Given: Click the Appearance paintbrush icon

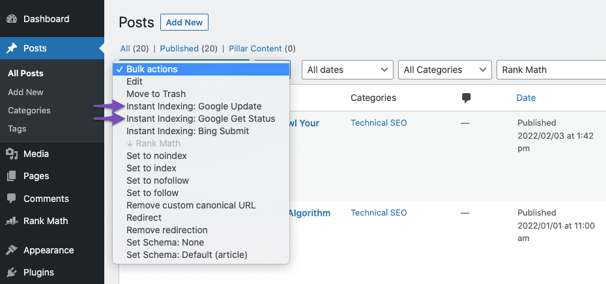Looking at the screenshot, I should (x=12, y=250).
